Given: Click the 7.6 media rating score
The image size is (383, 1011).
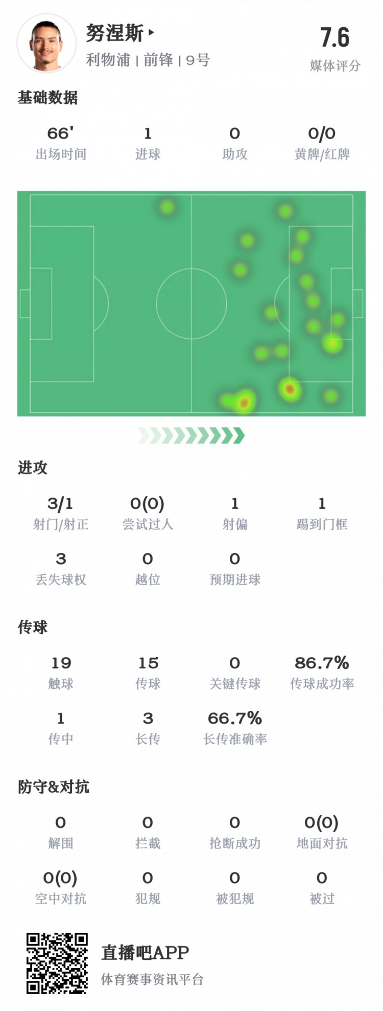Looking at the screenshot, I should [x=334, y=38].
